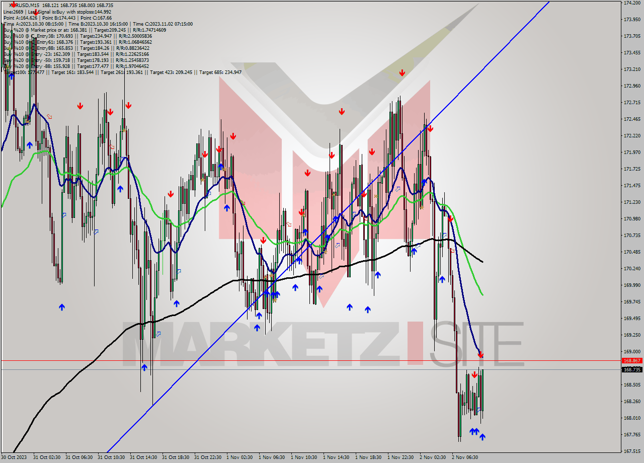Click the '2 Nov 02:30' time label
The width and height of the screenshot is (644, 463).
(433, 457)
